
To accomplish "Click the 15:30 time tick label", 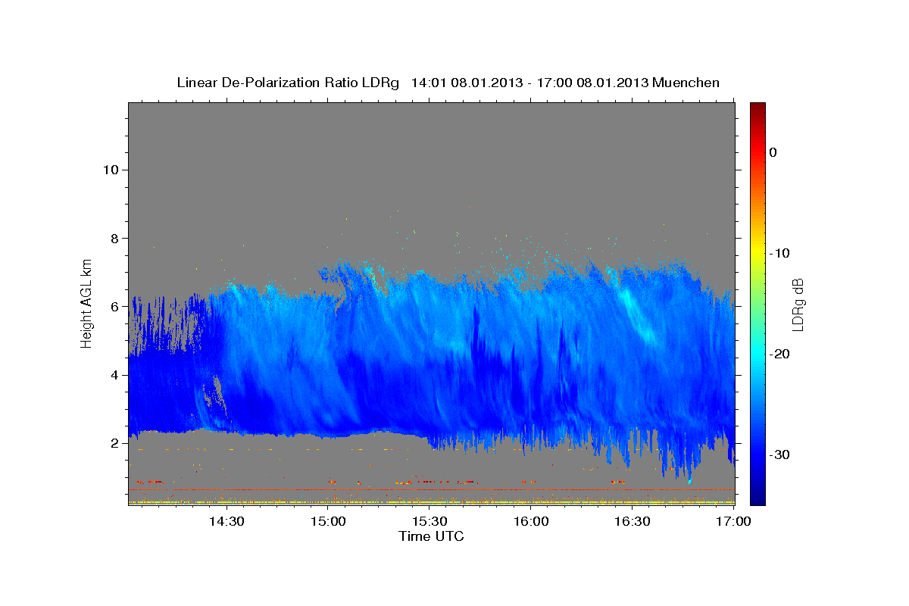I will coord(430,522).
